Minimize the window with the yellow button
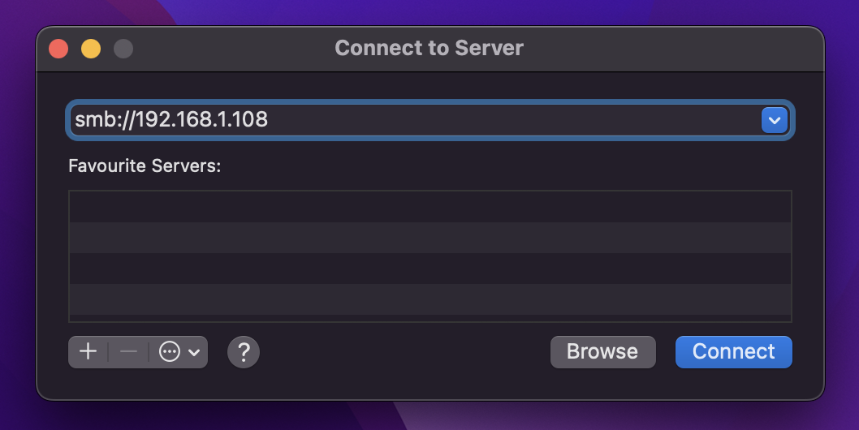 [x=91, y=49]
